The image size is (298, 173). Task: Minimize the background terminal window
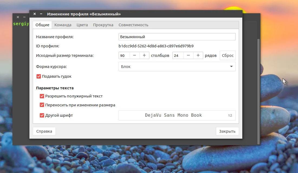coord(24,17)
